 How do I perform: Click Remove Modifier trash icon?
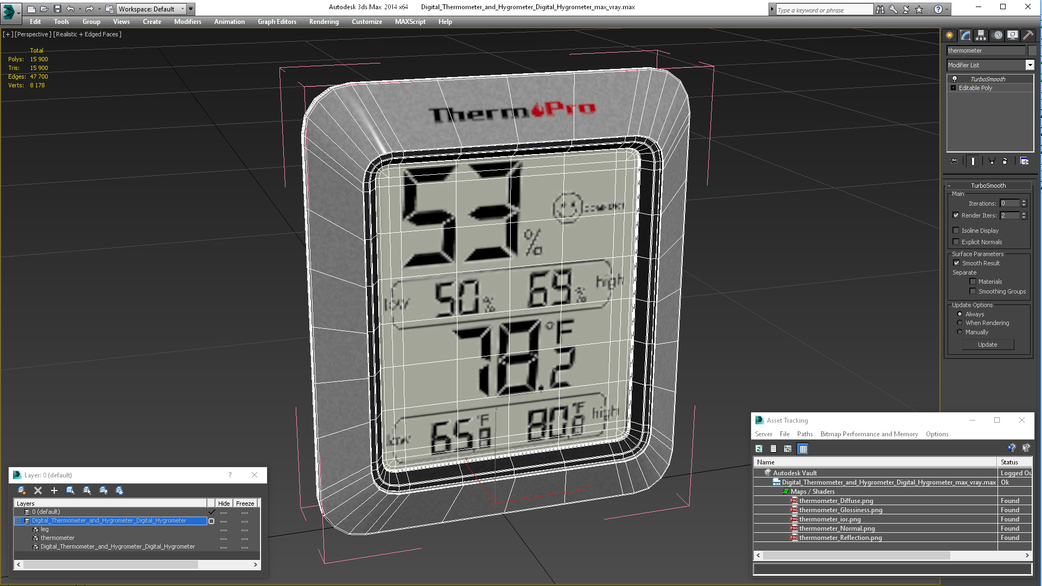tap(1005, 161)
